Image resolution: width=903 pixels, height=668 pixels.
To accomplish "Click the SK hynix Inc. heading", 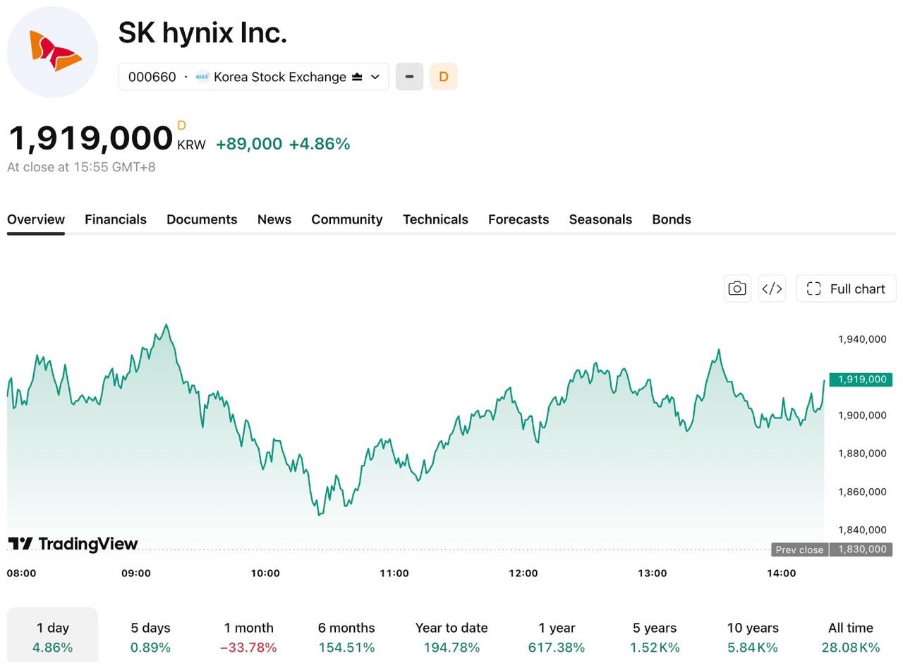I will tap(202, 32).
